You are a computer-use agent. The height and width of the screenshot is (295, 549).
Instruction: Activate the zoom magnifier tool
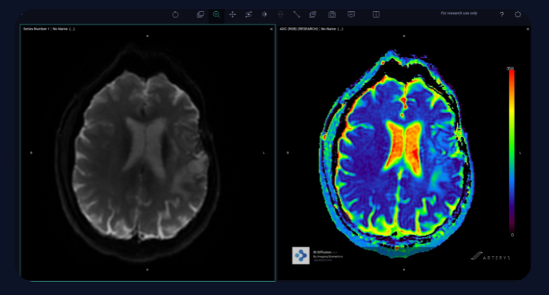pyautogui.click(x=217, y=14)
